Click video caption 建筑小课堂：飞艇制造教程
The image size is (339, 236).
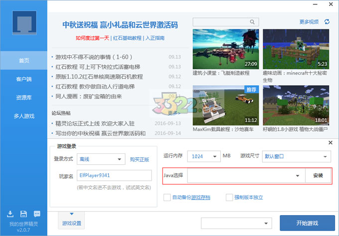[x=221, y=73]
